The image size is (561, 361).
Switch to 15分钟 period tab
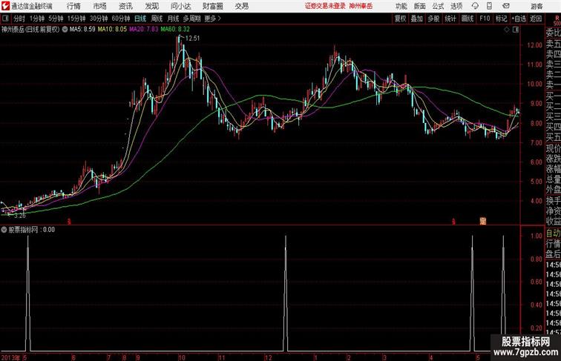click(x=76, y=19)
